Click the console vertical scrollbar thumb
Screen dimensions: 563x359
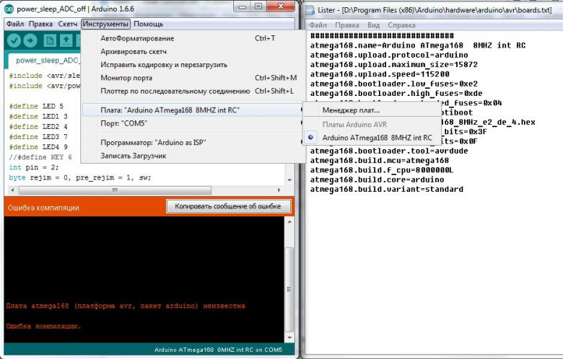(x=289, y=289)
